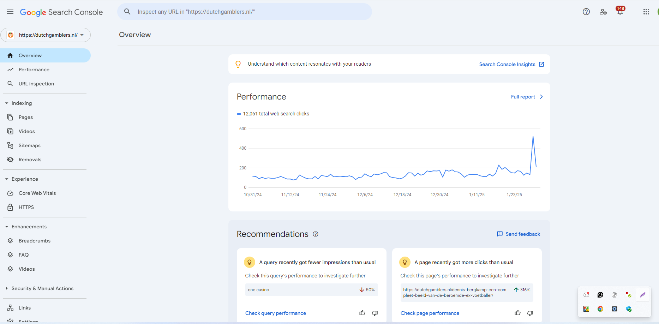Click Search Console Insights link
Viewport: 659px width, 324px height.
pos(507,64)
